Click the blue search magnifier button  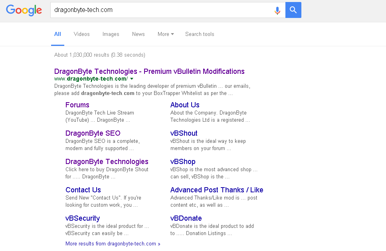293,10
